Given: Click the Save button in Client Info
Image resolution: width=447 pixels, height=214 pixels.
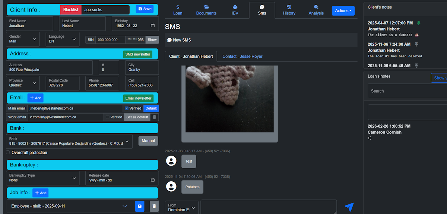Looking at the screenshot, I should pyautogui.click(x=145, y=9).
